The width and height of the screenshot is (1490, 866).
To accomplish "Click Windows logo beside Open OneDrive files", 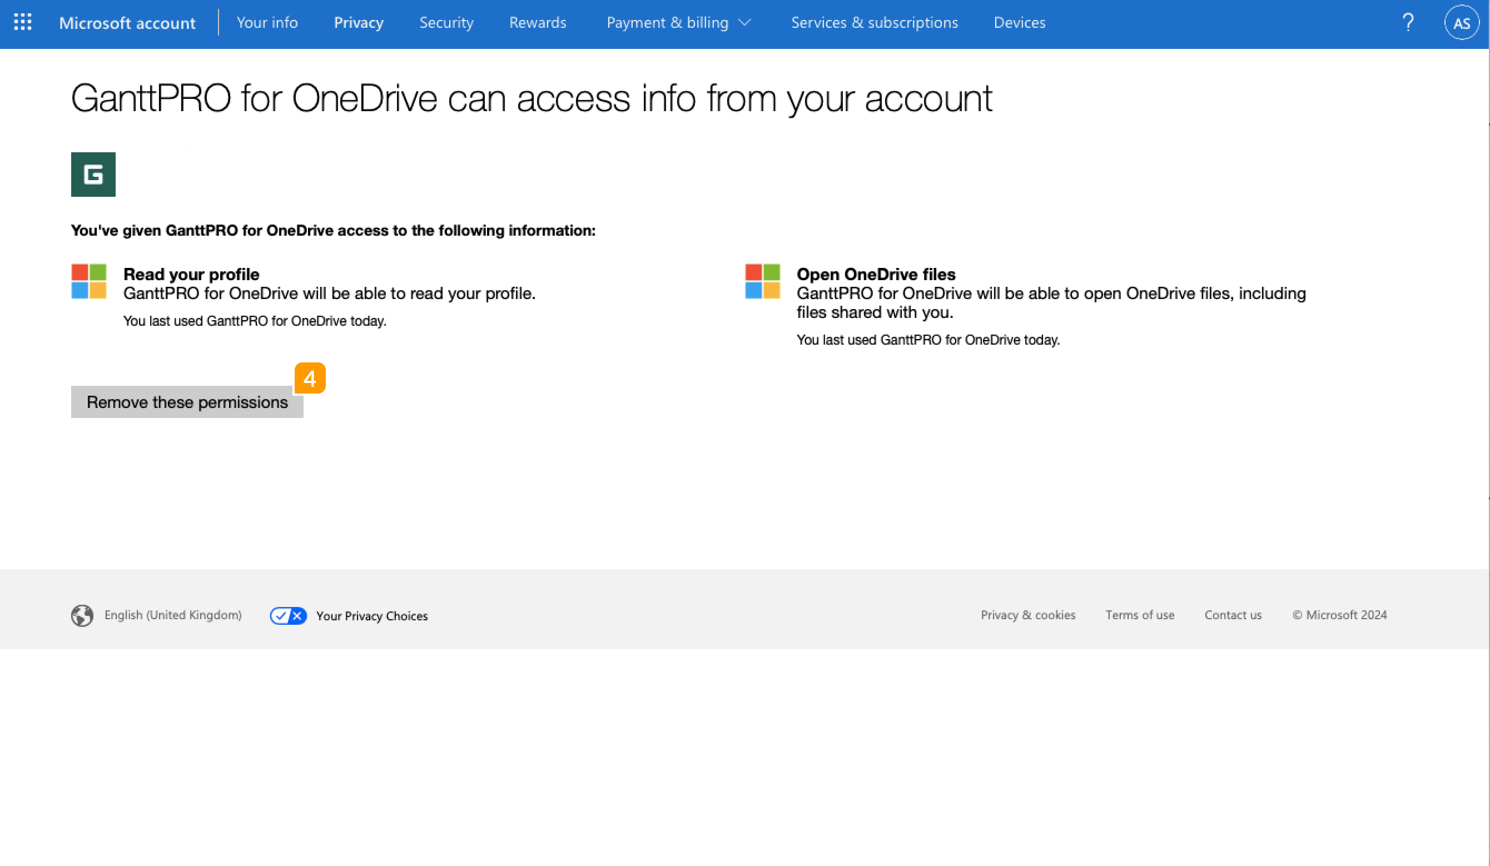I will coord(763,281).
